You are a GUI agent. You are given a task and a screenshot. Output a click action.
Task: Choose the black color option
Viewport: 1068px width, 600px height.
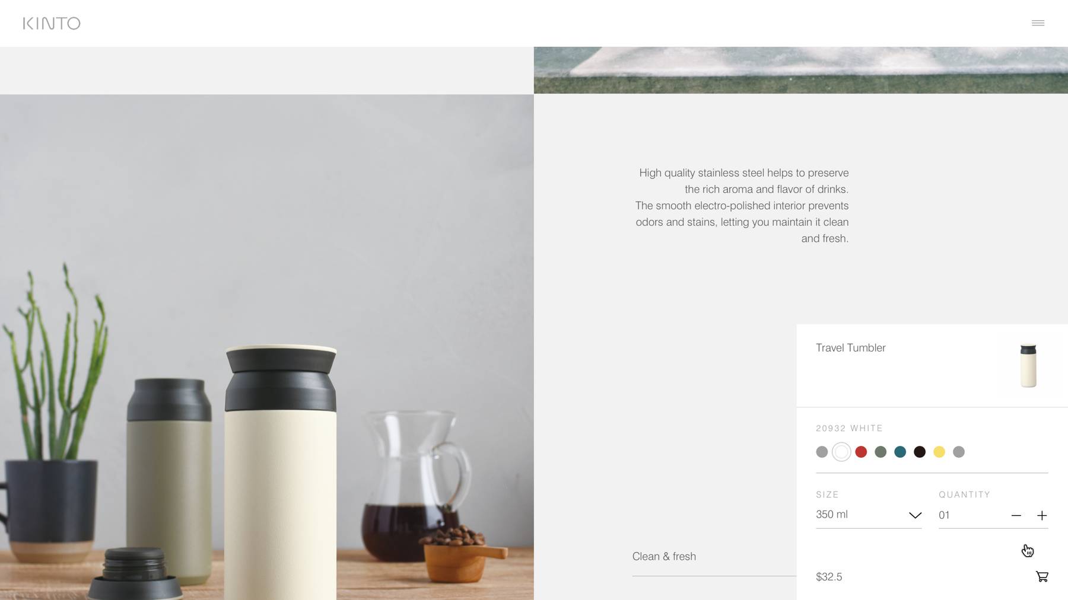point(920,452)
